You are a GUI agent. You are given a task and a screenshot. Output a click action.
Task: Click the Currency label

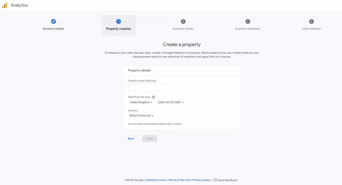[133, 111]
